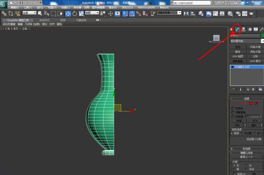264x175 pixels.
Task: Click the Polygon sub-object level icon
Action: point(251,103)
